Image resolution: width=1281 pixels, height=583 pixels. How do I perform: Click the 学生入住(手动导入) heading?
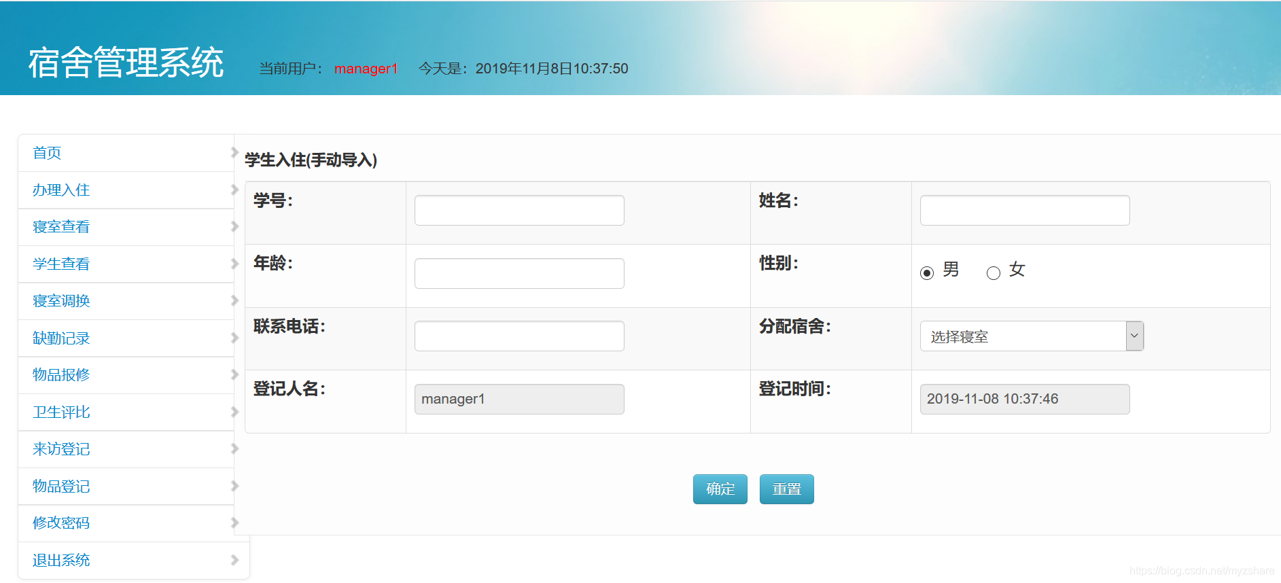311,160
